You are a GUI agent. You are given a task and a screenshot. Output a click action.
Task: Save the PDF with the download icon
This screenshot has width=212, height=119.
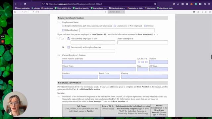(x=198, y=12)
